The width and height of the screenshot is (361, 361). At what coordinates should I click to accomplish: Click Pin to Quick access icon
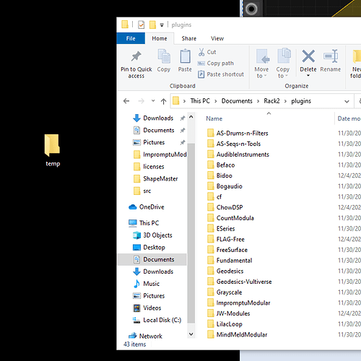(136, 56)
